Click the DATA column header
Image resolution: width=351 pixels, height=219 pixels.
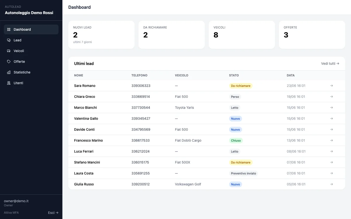pyautogui.click(x=291, y=75)
